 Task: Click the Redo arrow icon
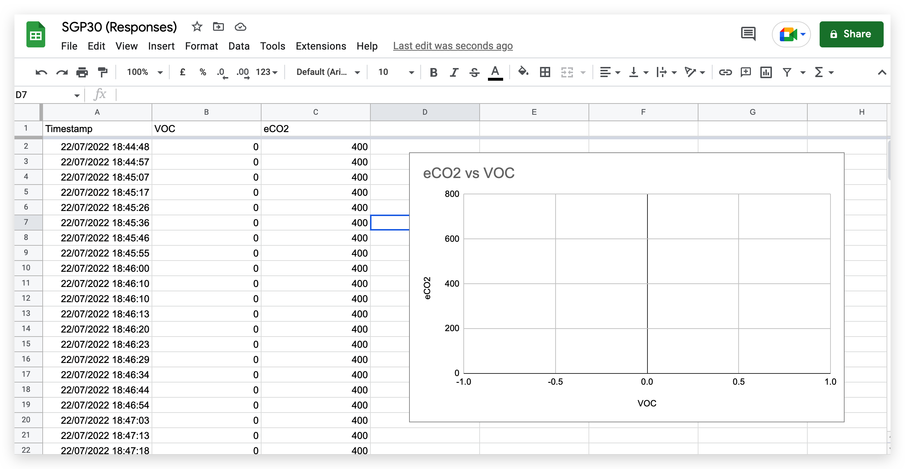[62, 72]
